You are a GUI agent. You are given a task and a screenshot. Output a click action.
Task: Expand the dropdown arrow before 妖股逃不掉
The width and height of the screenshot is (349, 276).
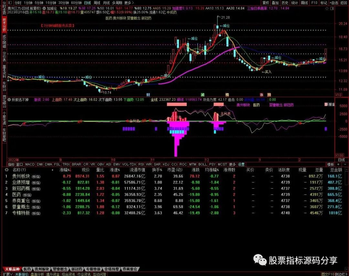9,100
